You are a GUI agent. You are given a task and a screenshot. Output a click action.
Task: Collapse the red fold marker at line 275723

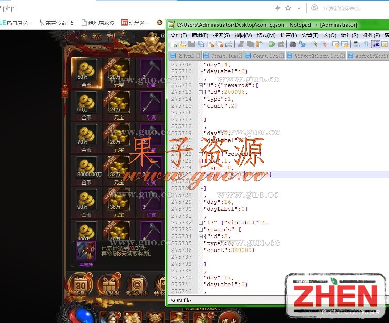(x=201, y=161)
